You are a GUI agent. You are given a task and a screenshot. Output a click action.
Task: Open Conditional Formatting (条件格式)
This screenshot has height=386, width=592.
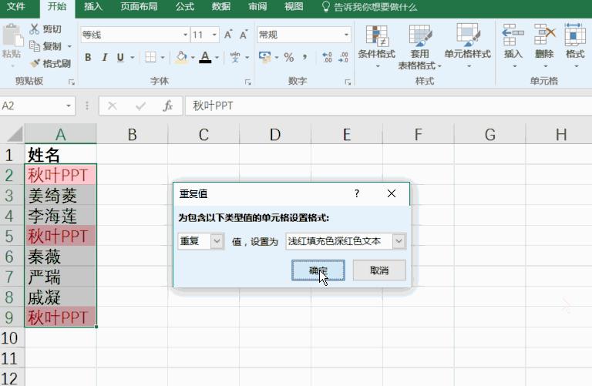tap(377, 45)
